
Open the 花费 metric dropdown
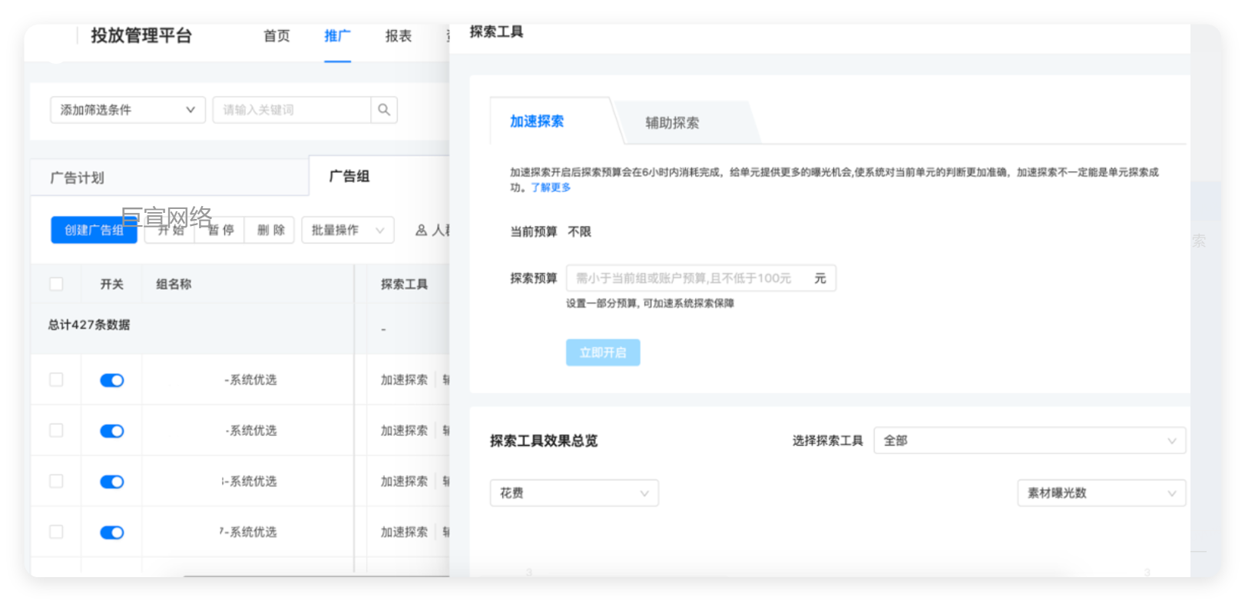click(x=574, y=493)
